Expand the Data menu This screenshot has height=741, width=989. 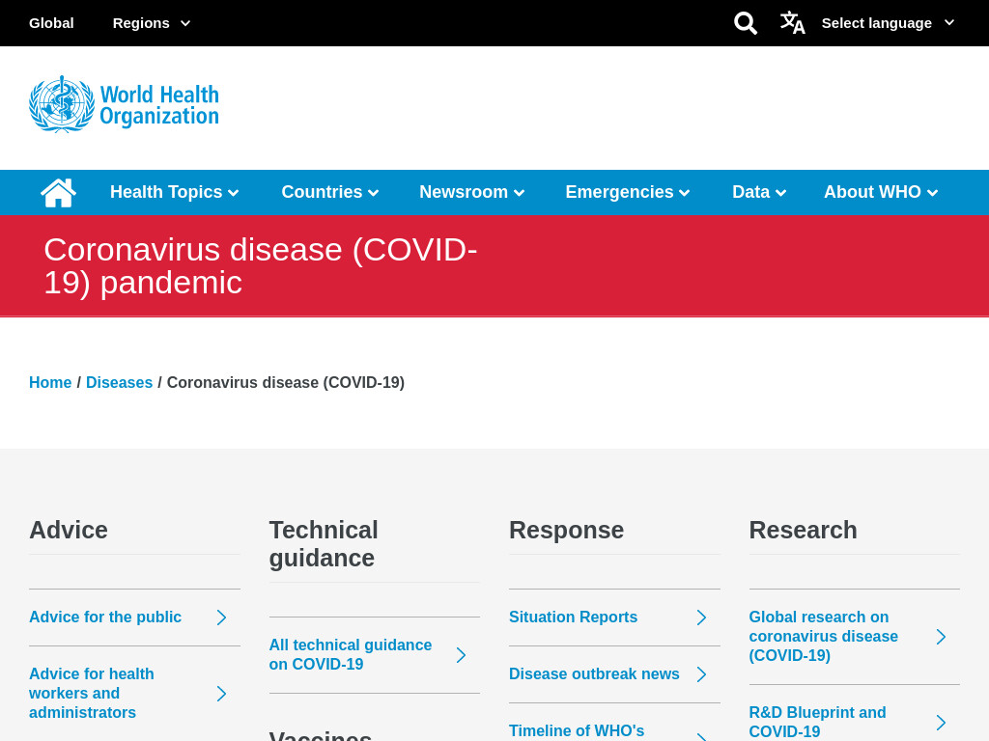[759, 192]
